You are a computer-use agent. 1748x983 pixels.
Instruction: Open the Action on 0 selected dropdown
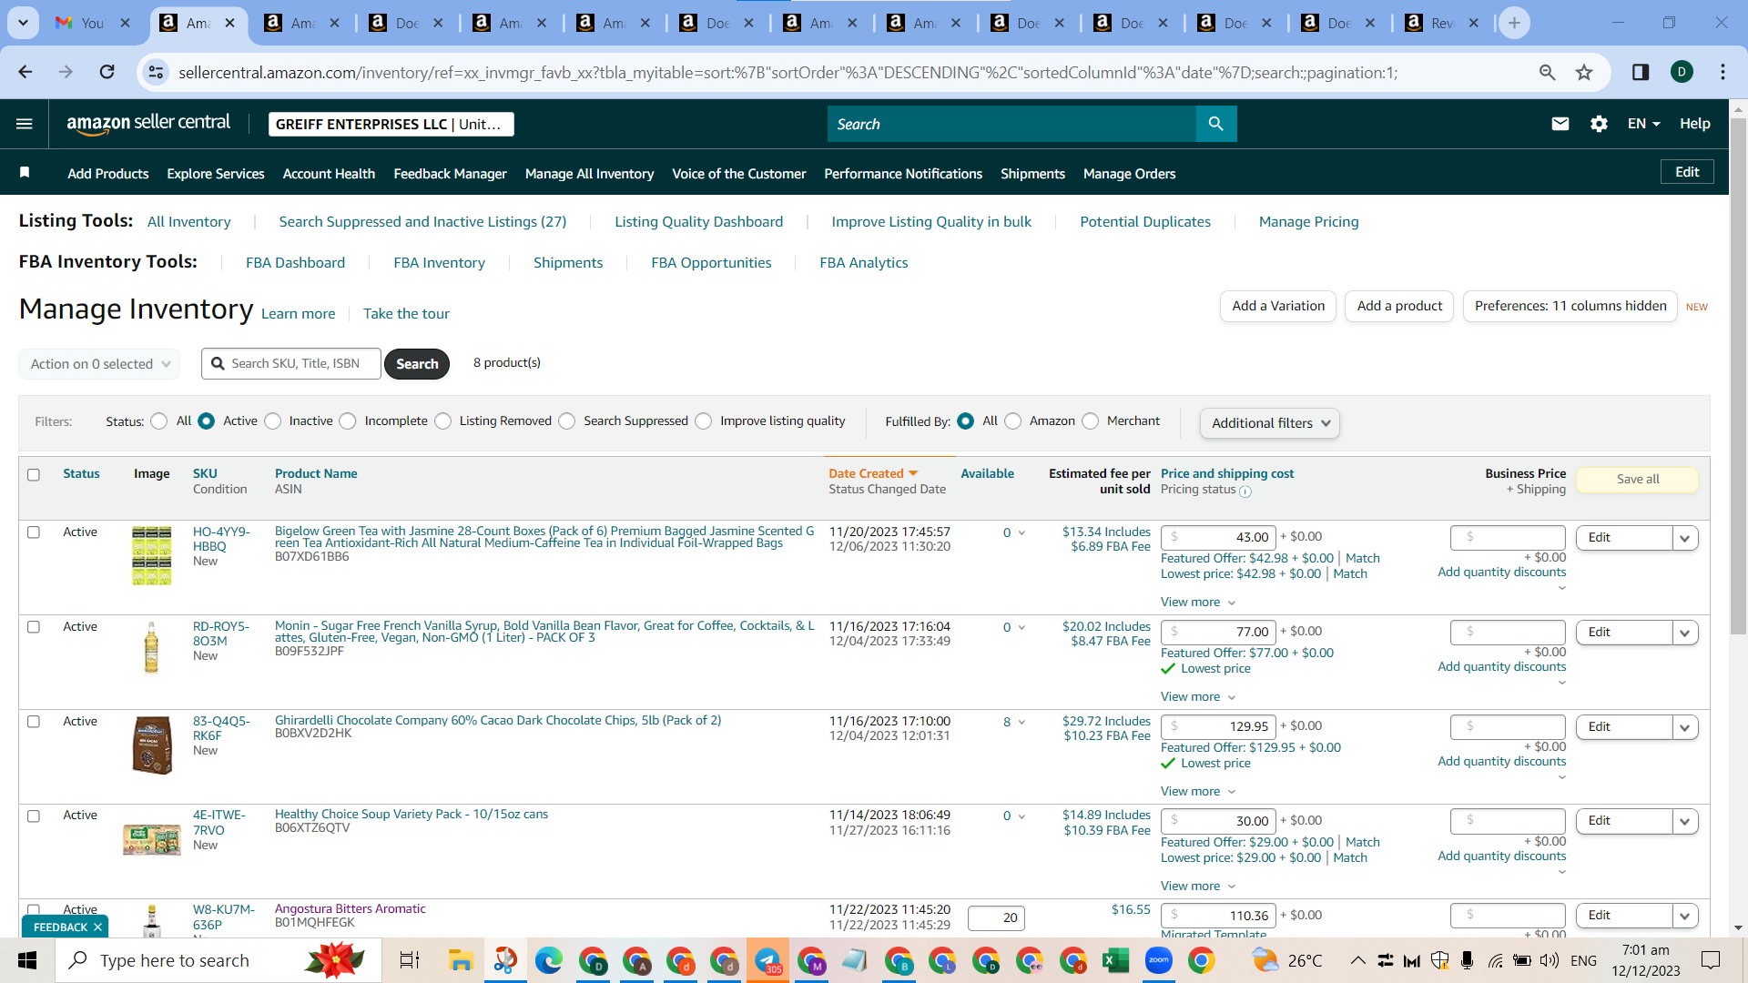click(99, 364)
